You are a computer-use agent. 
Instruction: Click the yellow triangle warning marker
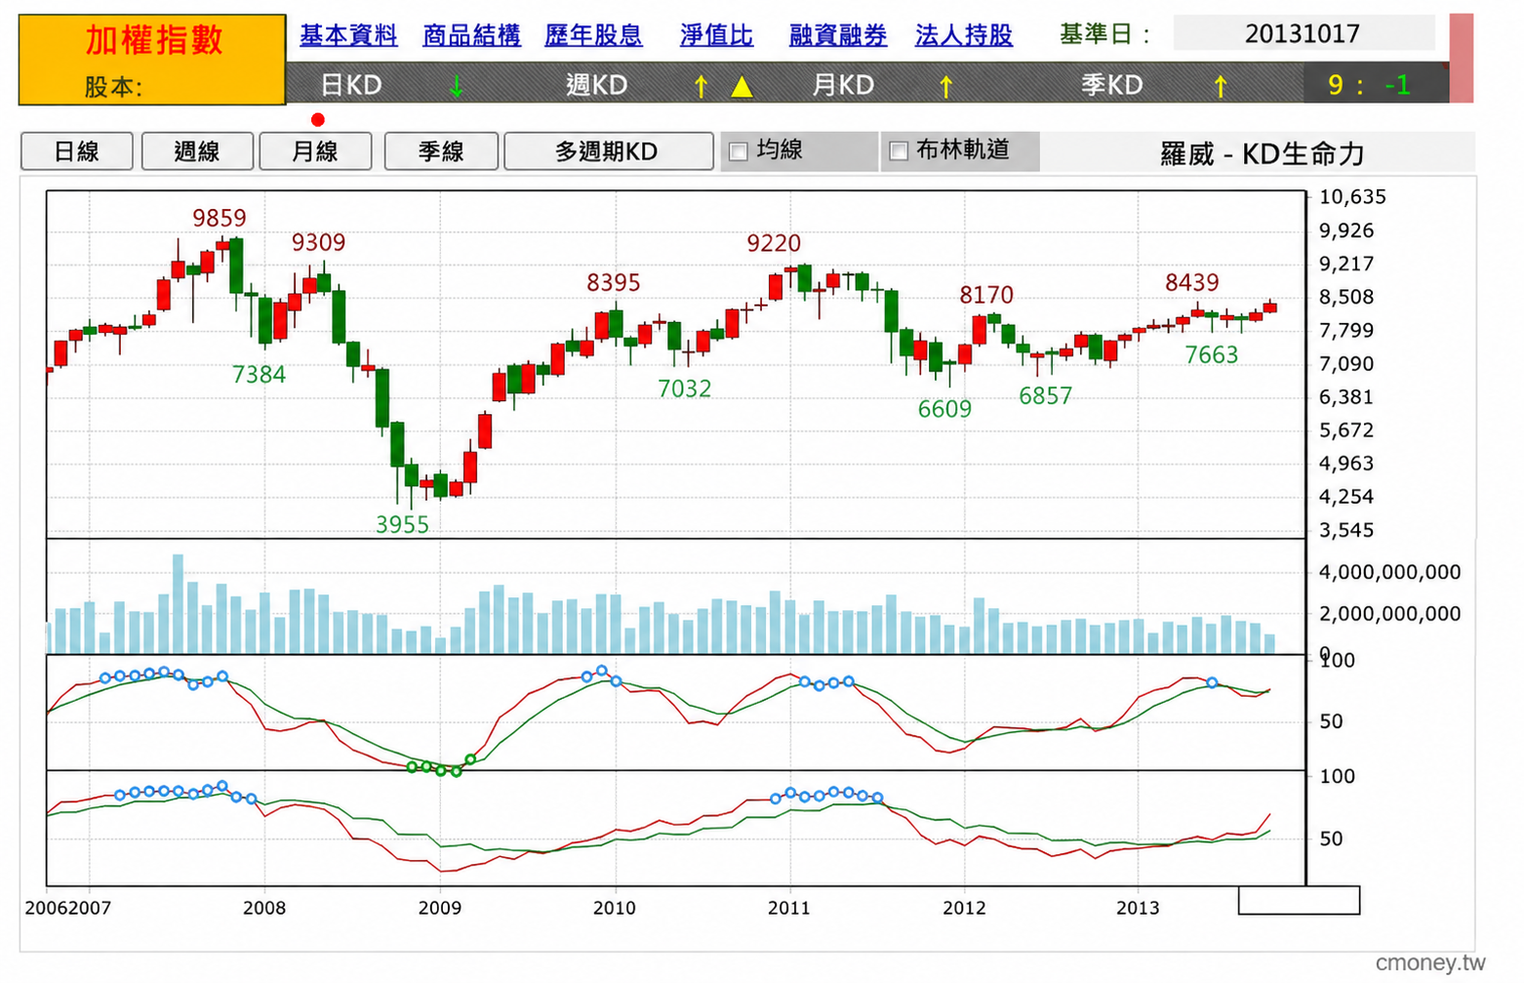pyautogui.click(x=742, y=87)
